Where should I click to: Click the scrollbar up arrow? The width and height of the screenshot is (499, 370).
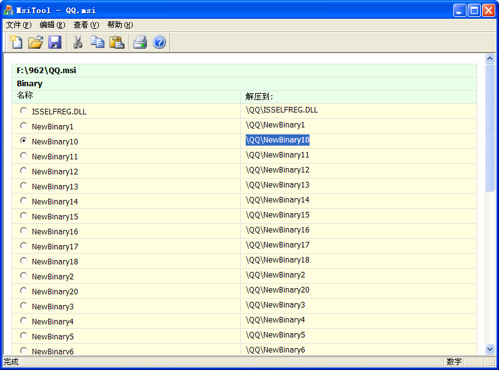tap(490, 59)
